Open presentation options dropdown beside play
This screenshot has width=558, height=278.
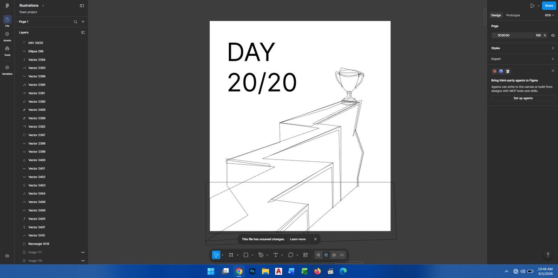pyautogui.click(x=538, y=6)
